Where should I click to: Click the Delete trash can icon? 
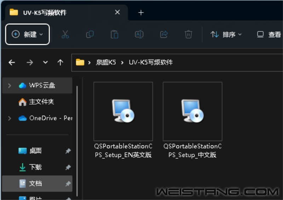188,34
